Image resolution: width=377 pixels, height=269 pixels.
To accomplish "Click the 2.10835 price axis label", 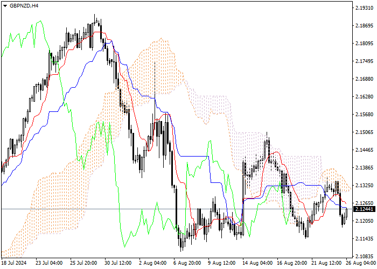I will 364,256.
